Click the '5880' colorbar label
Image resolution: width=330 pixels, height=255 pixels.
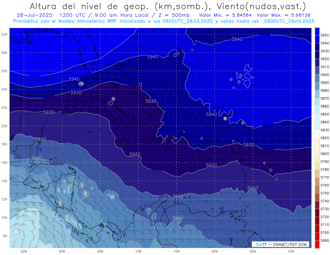(325, 91)
